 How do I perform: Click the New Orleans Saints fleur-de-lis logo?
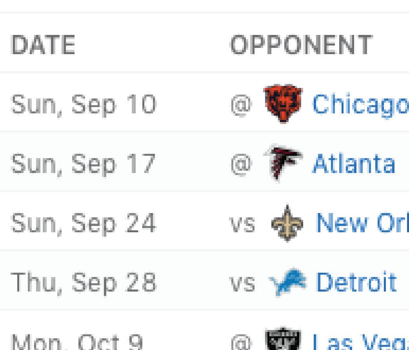click(287, 223)
